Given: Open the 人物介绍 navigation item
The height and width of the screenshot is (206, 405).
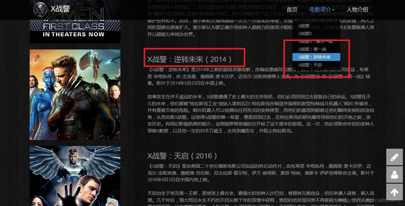Looking at the screenshot, I should [358, 10].
